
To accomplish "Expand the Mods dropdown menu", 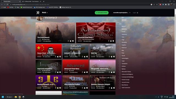I will click(x=45, y=13).
